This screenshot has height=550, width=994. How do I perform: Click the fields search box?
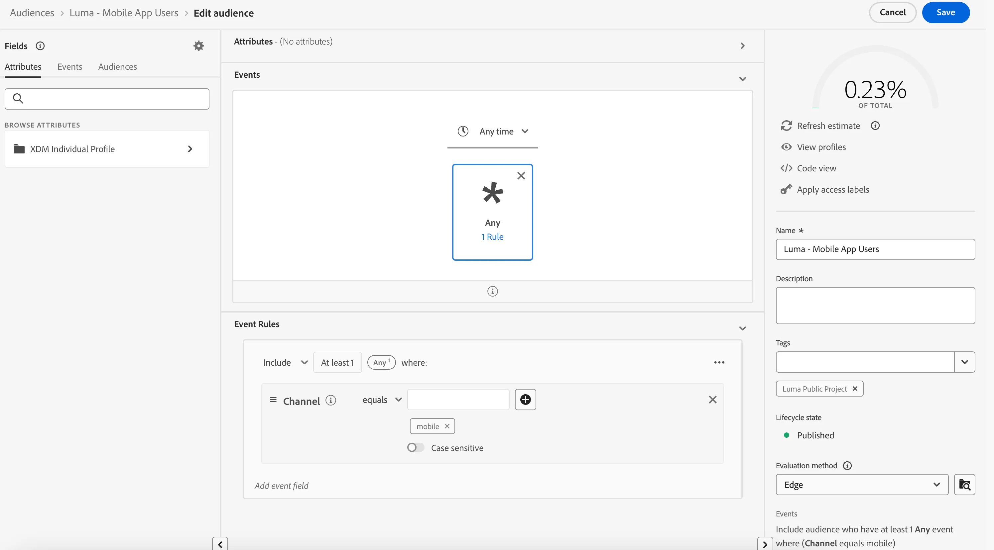107,99
